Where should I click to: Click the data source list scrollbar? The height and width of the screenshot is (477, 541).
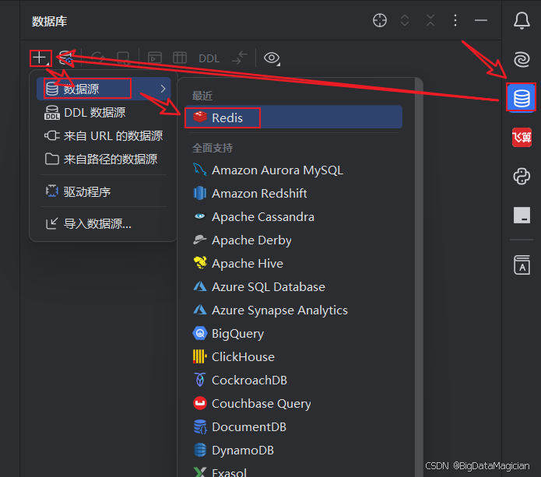[x=419, y=277]
